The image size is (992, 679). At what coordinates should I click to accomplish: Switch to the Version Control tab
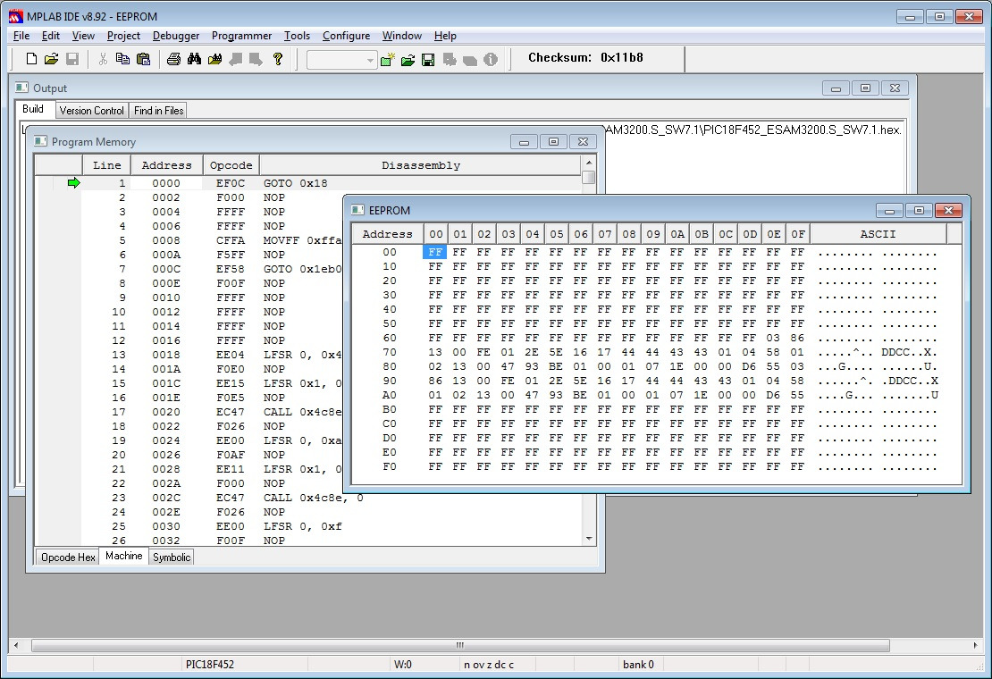click(91, 111)
